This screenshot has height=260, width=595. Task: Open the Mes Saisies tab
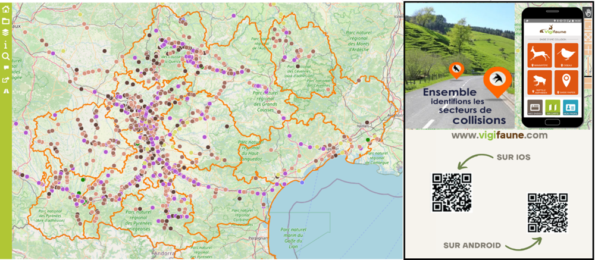tap(535, 107)
